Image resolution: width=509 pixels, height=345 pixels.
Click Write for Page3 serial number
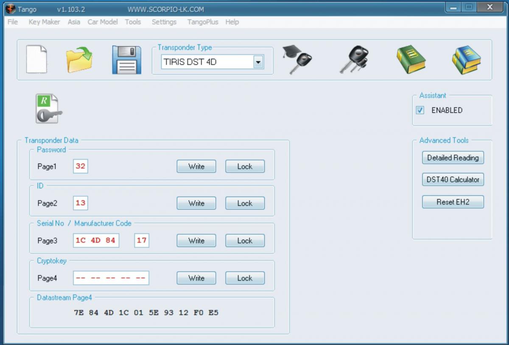[x=196, y=240]
